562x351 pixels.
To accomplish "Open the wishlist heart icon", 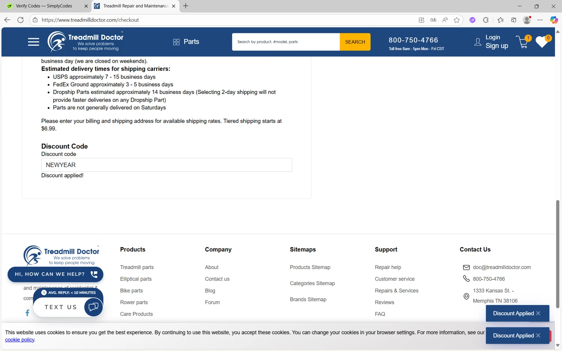I will pyautogui.click(x=543, y=42).
